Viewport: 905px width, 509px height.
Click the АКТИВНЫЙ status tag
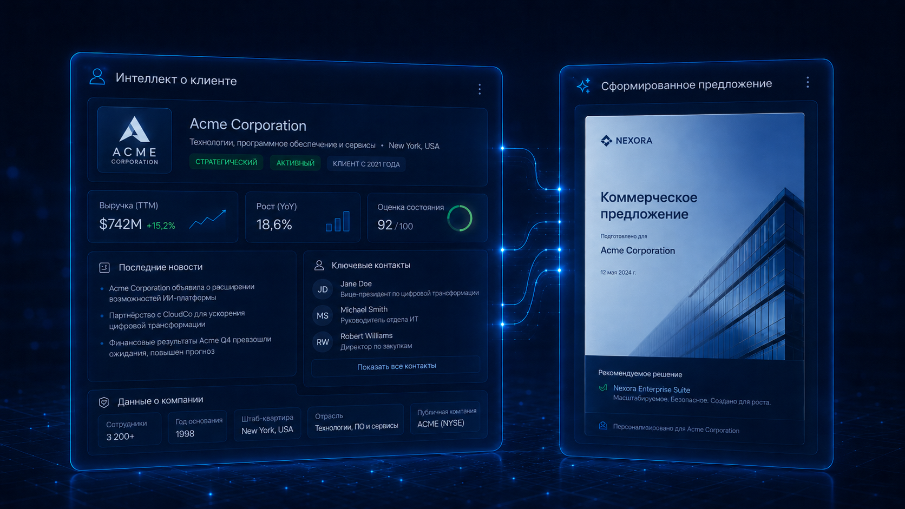click(296, 163)
